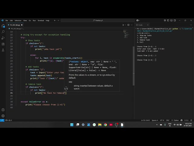Click the remote window indicator in status bar
194x146 pixels.
click(x=2, y=120)
